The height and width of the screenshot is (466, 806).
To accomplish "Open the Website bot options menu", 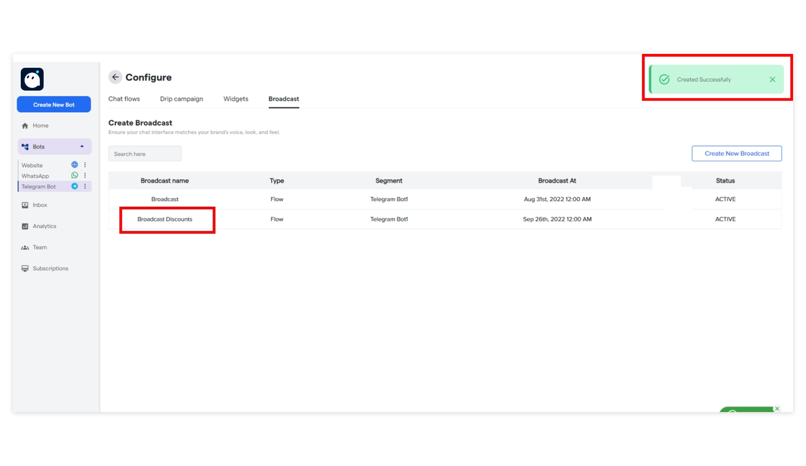I will point(85,165).
